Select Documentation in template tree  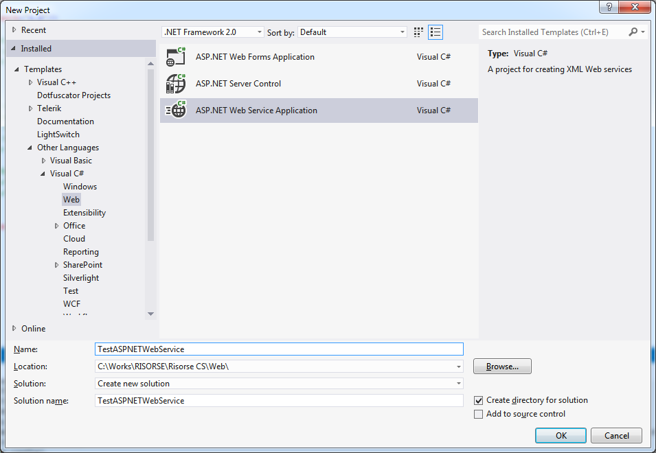click(65, 121)
